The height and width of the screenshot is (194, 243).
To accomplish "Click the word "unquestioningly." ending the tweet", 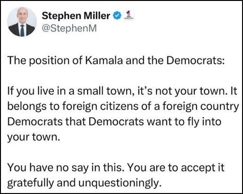I will click(120, 183).
